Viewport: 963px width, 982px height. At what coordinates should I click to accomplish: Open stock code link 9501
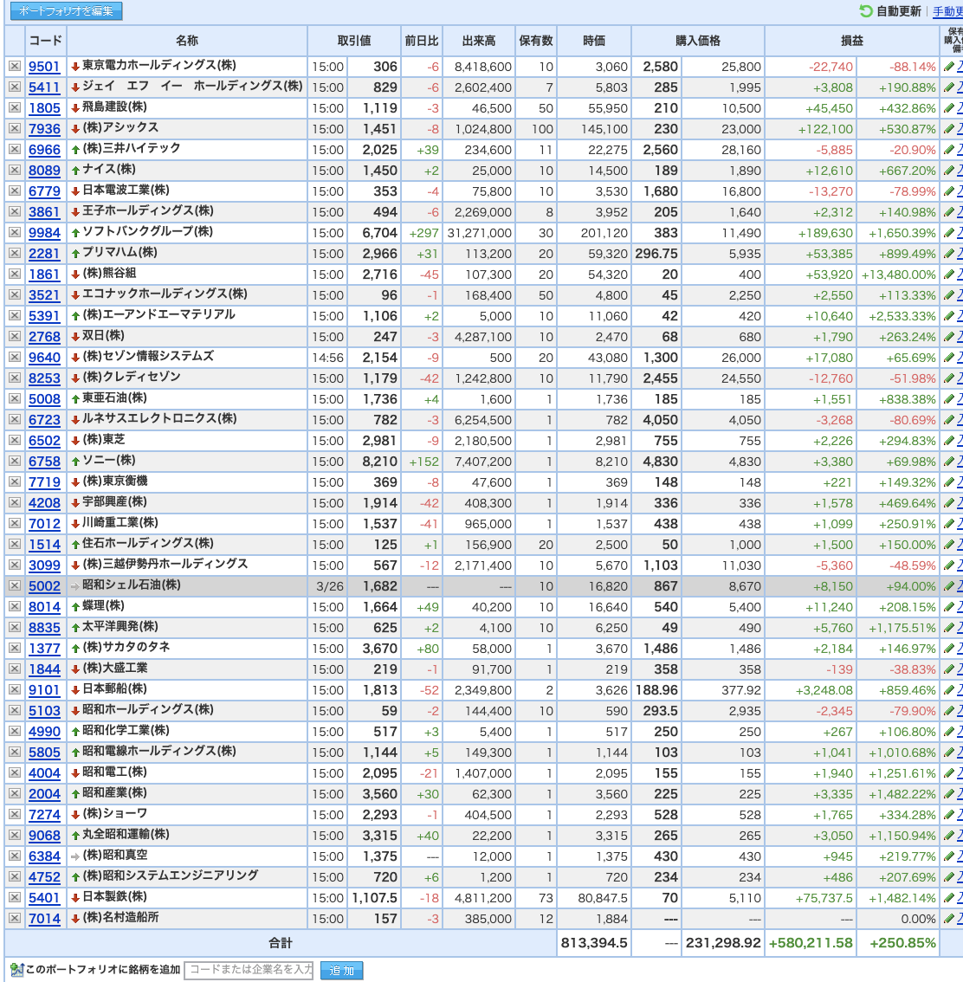[44, 67]
